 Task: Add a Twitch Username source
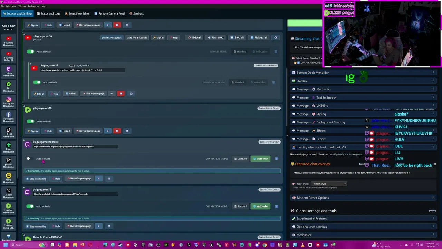point(9,71)
